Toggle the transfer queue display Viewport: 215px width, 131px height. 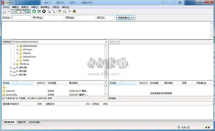point(28,12)
